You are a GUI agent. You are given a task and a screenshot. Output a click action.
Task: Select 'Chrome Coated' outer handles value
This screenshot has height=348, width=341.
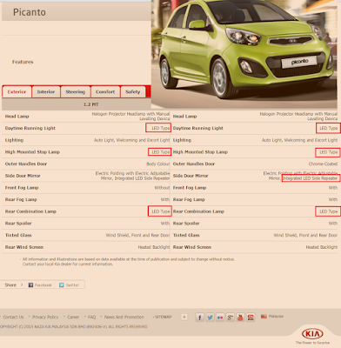point(323,164)
